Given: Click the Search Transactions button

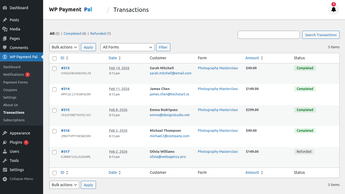Looking at the screenshot, I should coord(321,35).
